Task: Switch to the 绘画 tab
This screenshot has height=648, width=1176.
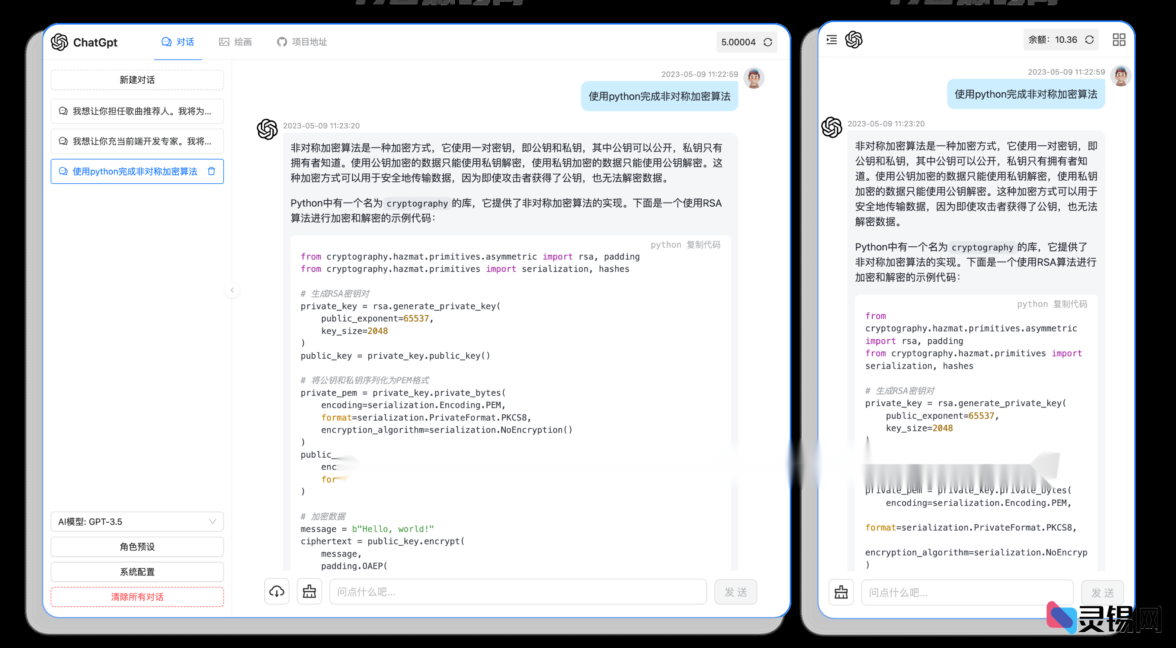Action: pyautogui.click(x=235, y=42)
